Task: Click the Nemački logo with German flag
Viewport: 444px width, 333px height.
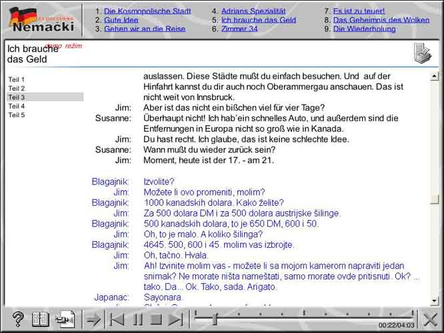Action: click(40, 20)
